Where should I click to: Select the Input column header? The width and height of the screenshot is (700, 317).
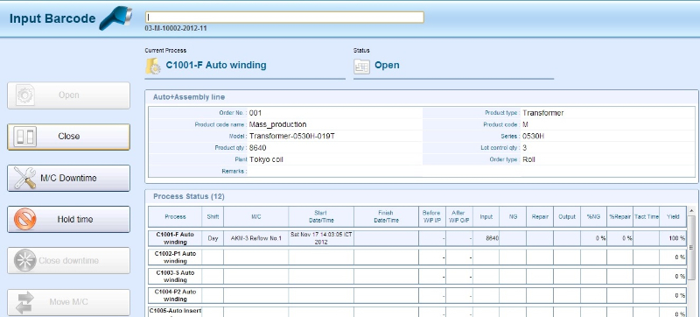486,217
